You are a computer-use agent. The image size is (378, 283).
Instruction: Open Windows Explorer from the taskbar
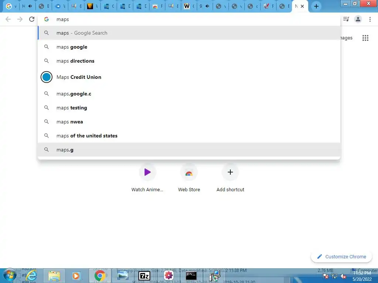tap(54, 276)
